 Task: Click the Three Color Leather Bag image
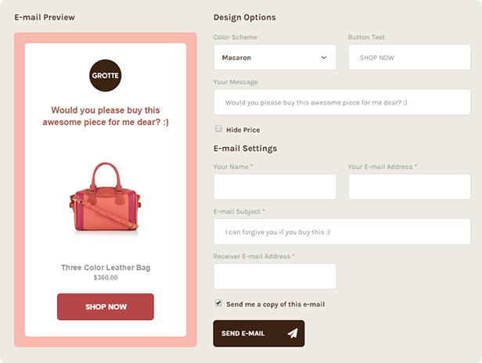(x=106, y=199)
